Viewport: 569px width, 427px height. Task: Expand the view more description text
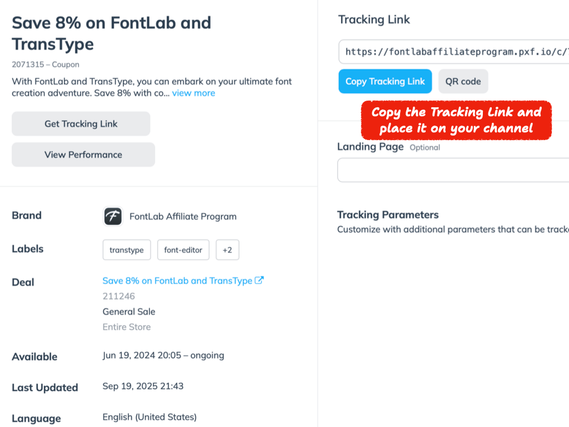(193, 93)
